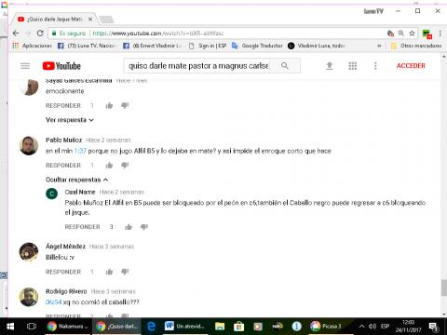Reload the page with refresh icon
The image size is (447, 335).
40,33
